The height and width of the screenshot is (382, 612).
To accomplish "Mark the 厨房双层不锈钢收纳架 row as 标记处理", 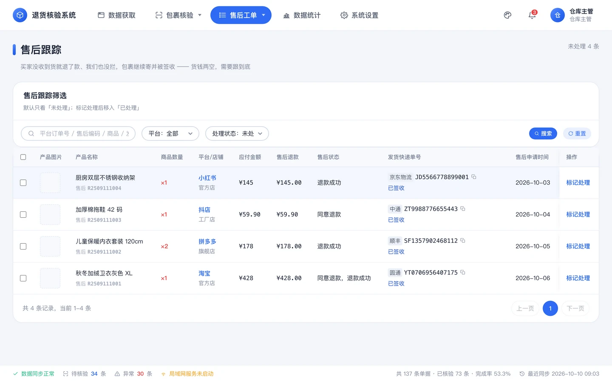I will [578, 183].
